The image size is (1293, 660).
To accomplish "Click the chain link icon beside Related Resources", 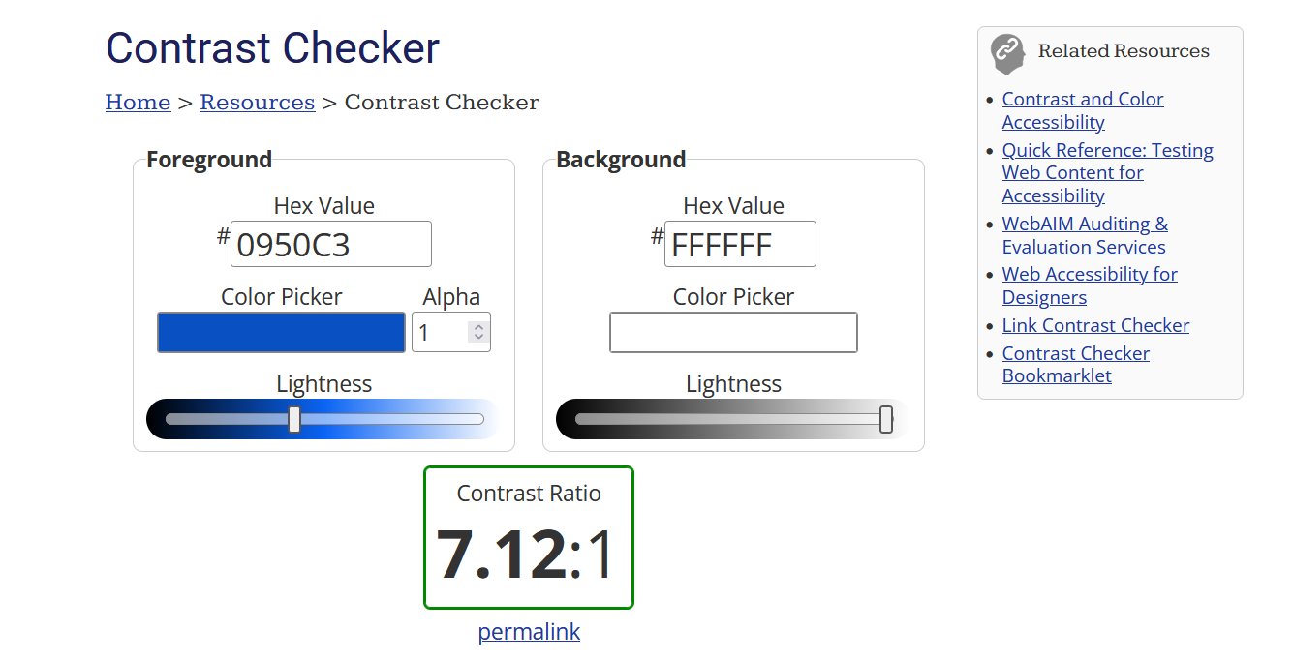I will point(1007,54).
